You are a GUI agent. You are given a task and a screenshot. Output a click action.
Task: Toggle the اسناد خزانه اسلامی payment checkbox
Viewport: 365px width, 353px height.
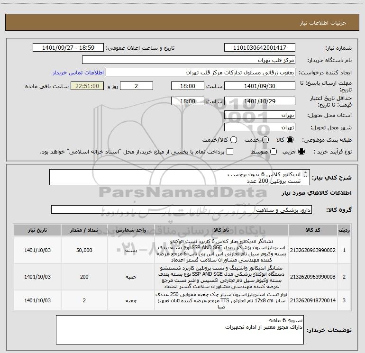(x=230, y=152)
